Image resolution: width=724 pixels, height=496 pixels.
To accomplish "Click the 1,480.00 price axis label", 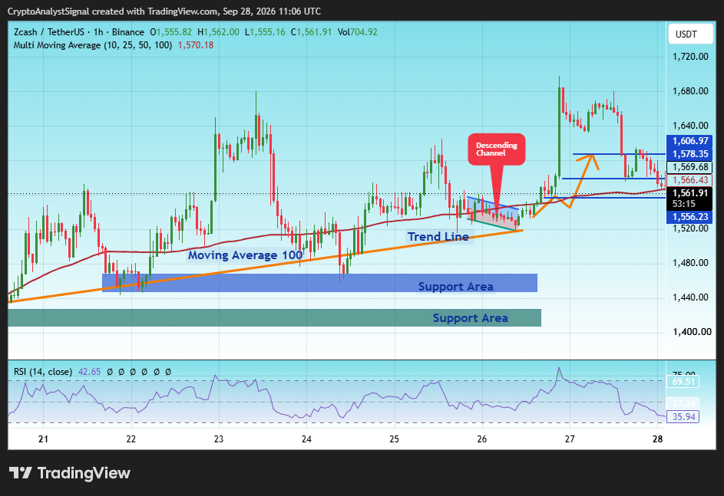I will (x=690, y=263).
